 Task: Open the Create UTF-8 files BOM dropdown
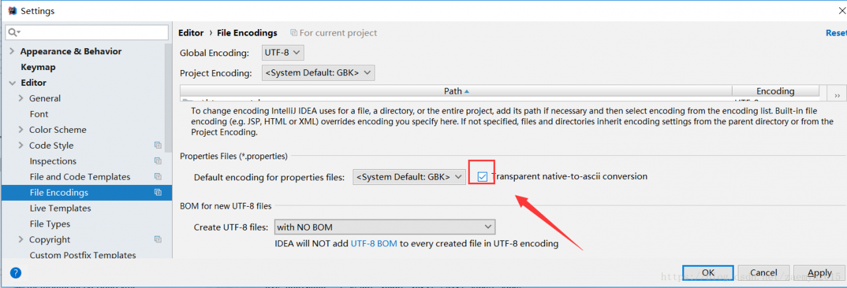(384, 227)
